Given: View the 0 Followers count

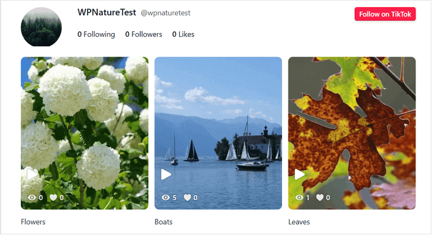Looking at the screenshot, I should point(144,34).
